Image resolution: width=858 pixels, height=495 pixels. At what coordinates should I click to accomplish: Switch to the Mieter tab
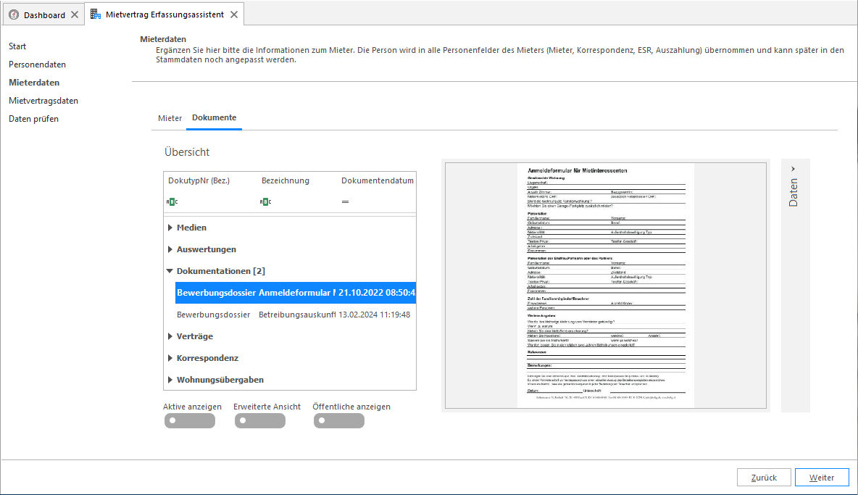coord(170,118)
